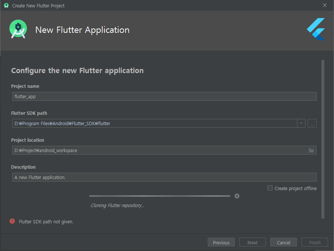
Task: Enable Create project offline checkbox
Action: pos(270,188)
